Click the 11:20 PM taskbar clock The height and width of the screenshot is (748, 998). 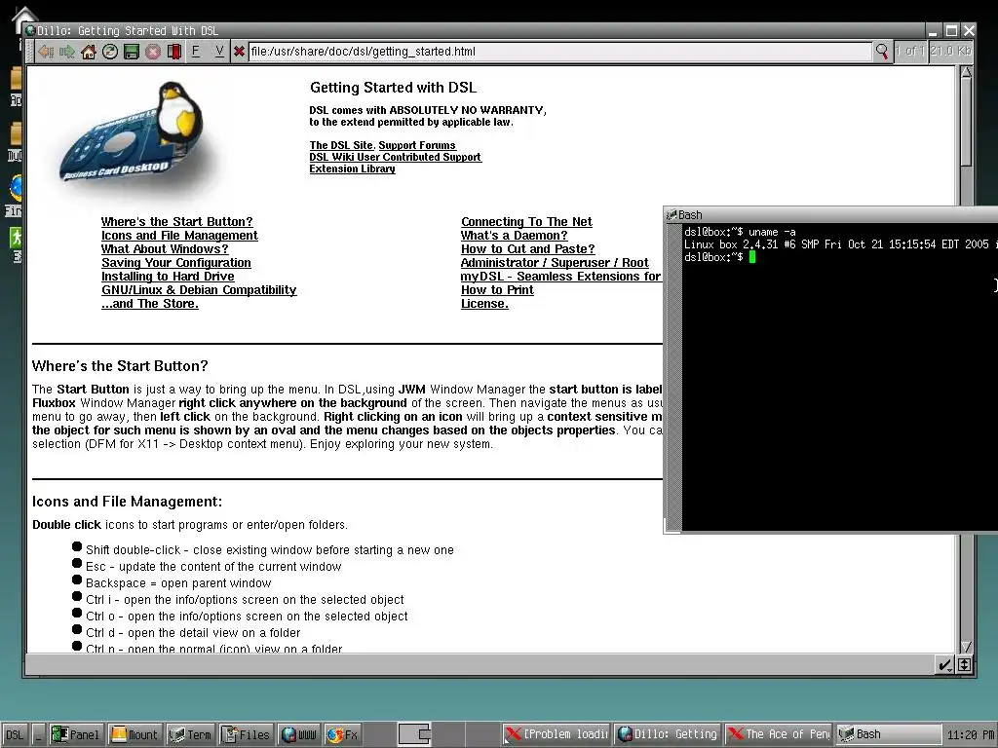971,734
